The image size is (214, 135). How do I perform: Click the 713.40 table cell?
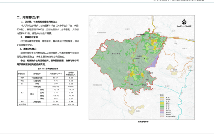56,96
